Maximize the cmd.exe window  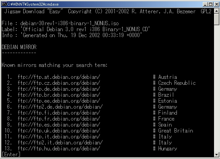(x=210, y=4)
